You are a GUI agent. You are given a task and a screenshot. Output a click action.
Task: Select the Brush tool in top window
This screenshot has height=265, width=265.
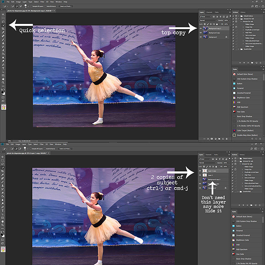(x=3, y=39)
